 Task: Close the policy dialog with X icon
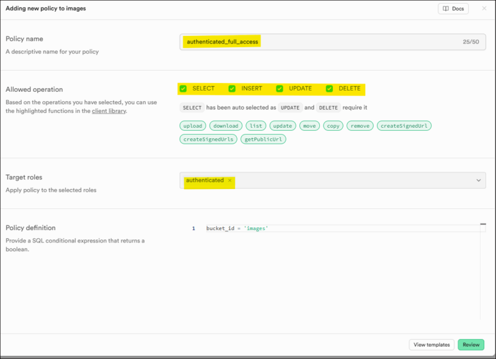(x=484, y=9)
